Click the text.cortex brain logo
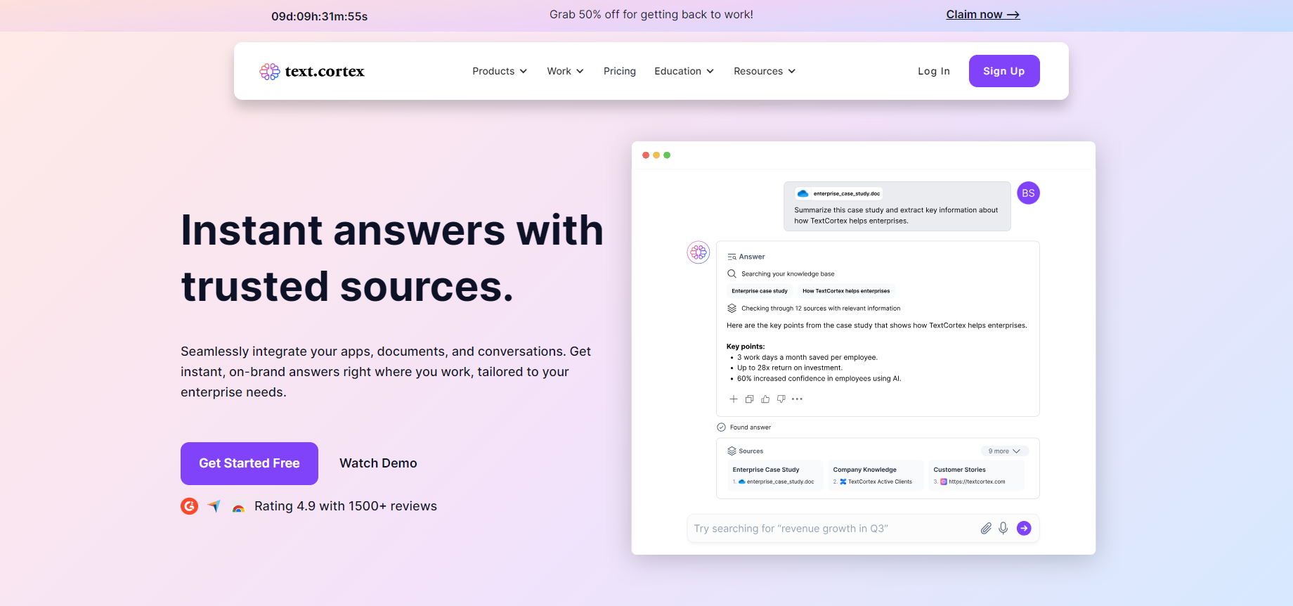The height and width of the screenshot is (606, 1293). (270, 71)
